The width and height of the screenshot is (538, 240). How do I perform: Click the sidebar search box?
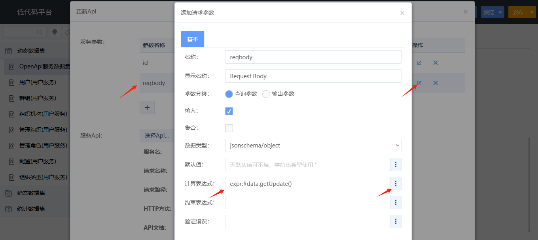coord(24,32)
